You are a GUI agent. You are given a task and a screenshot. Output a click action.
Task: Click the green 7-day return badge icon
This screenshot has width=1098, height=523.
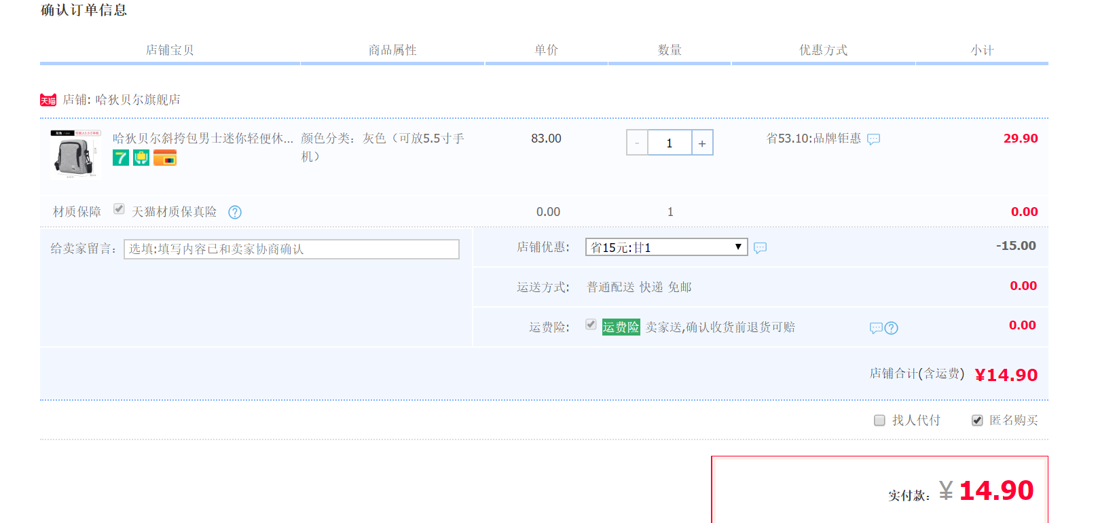click(x=121, y=158)
